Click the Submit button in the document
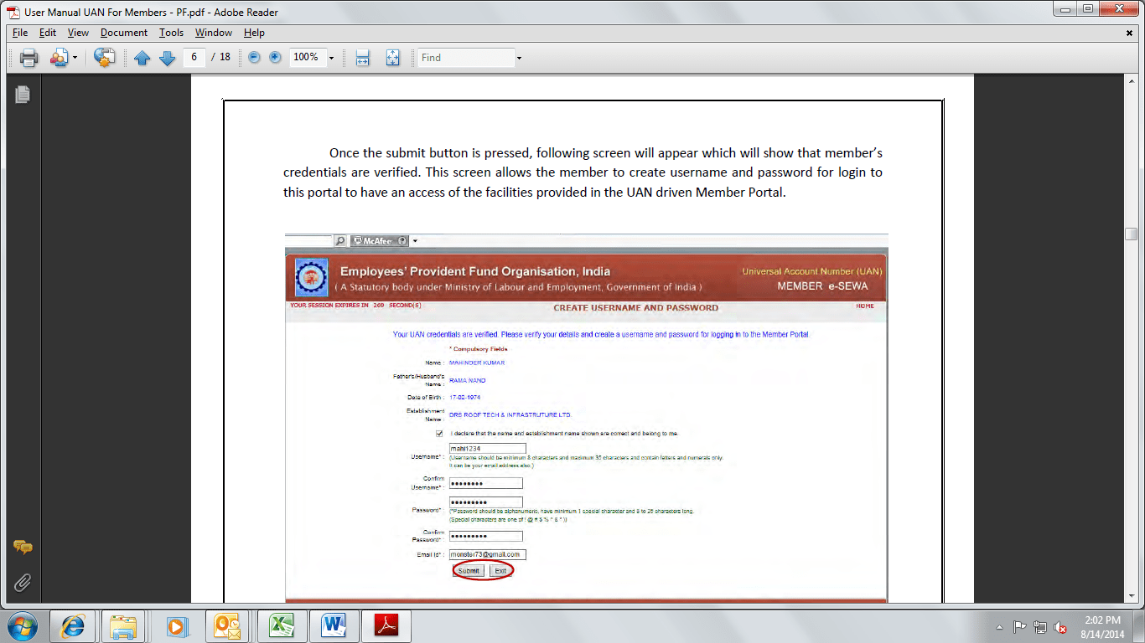Viewport: 1145px width, 643px height. 469,570
